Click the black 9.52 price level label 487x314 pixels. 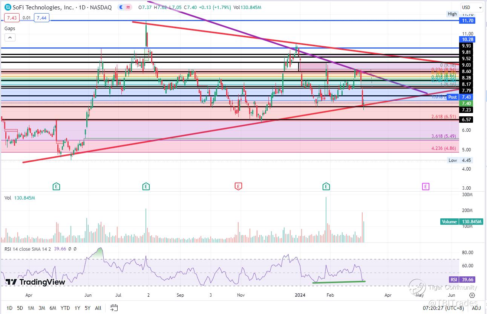coord(466,58)
